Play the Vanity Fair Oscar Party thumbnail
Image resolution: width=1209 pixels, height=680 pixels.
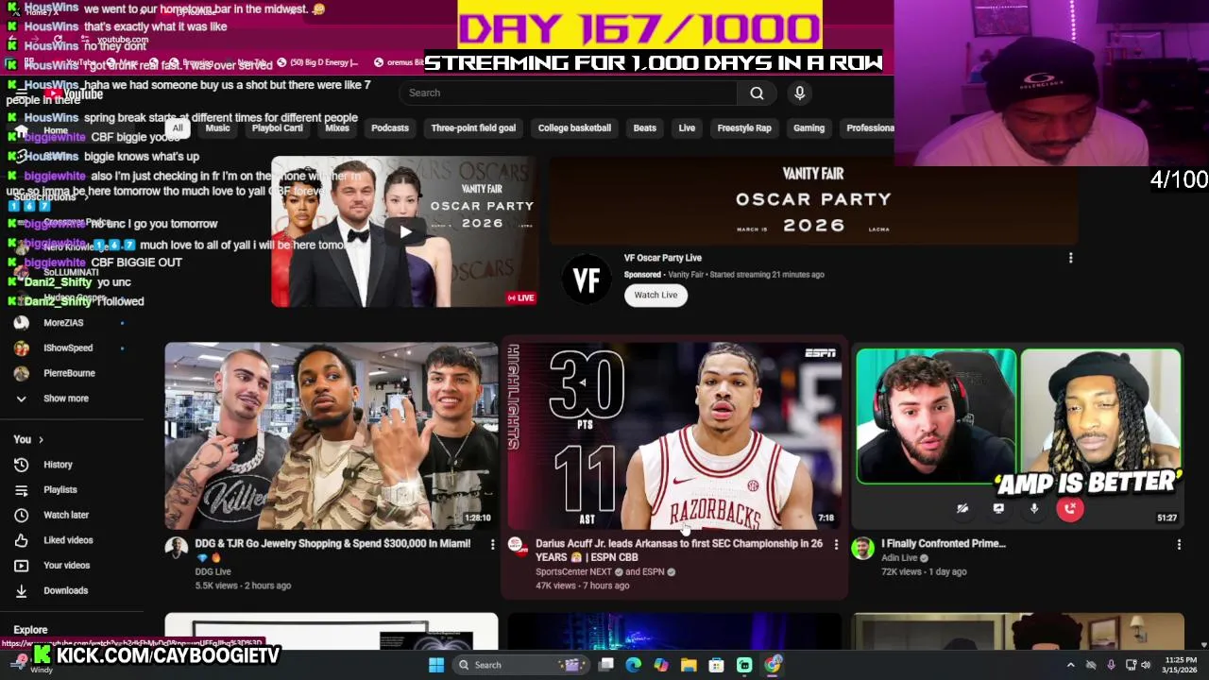(404, 232)
